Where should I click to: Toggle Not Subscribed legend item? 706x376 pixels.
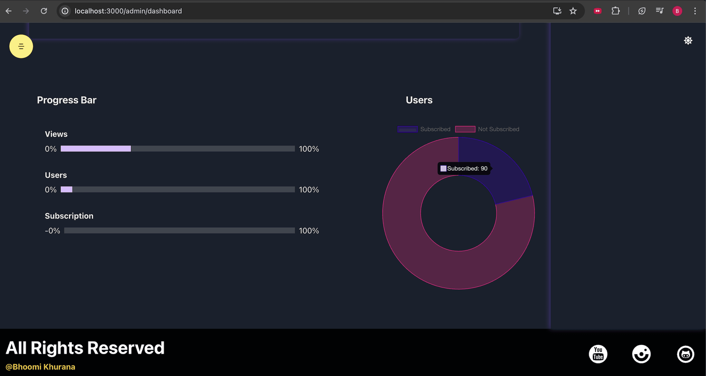tap(487, 129)
